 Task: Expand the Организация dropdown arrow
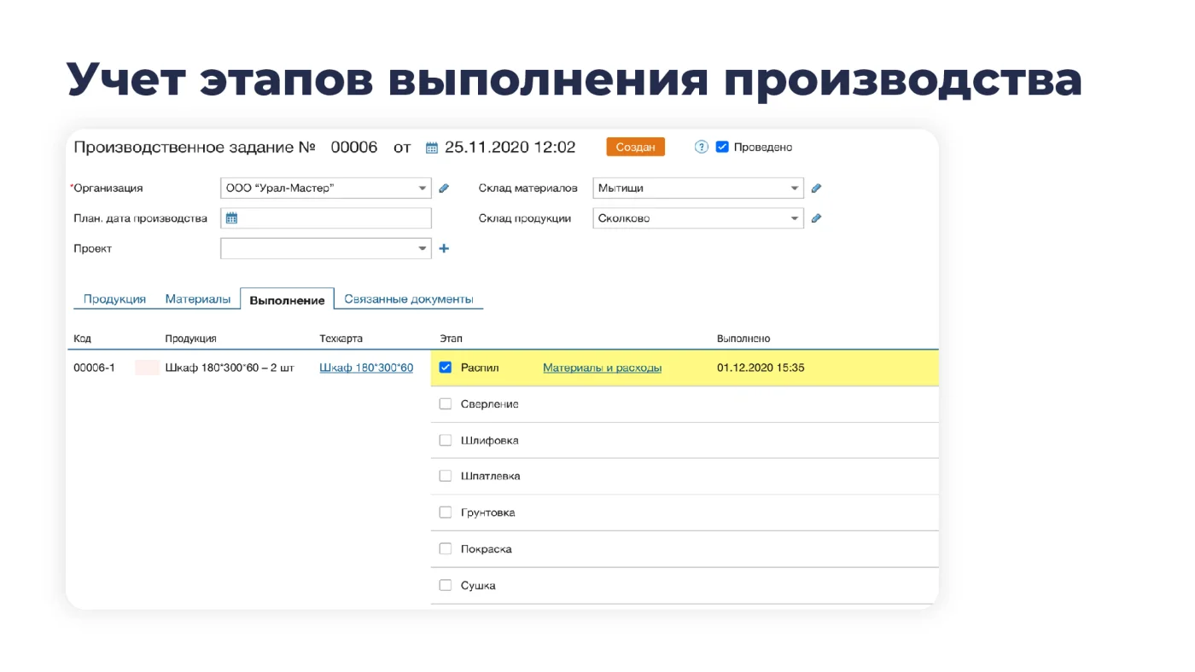[x=423, y=188]
